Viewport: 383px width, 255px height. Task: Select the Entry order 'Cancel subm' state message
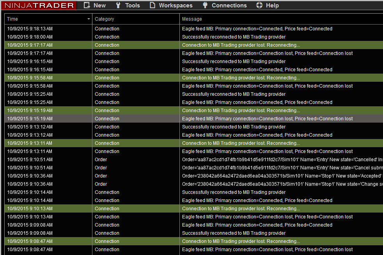282,168
